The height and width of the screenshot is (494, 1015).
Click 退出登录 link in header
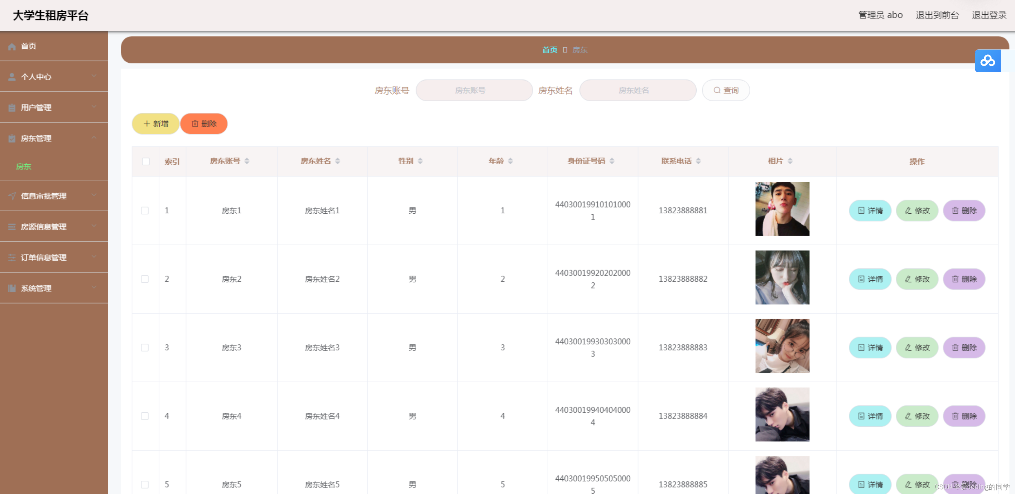[988, 15]
